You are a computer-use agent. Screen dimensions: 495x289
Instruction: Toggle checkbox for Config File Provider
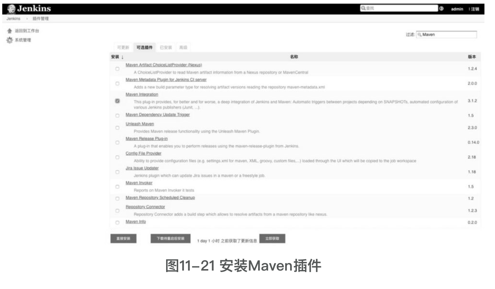coord(118,157)
